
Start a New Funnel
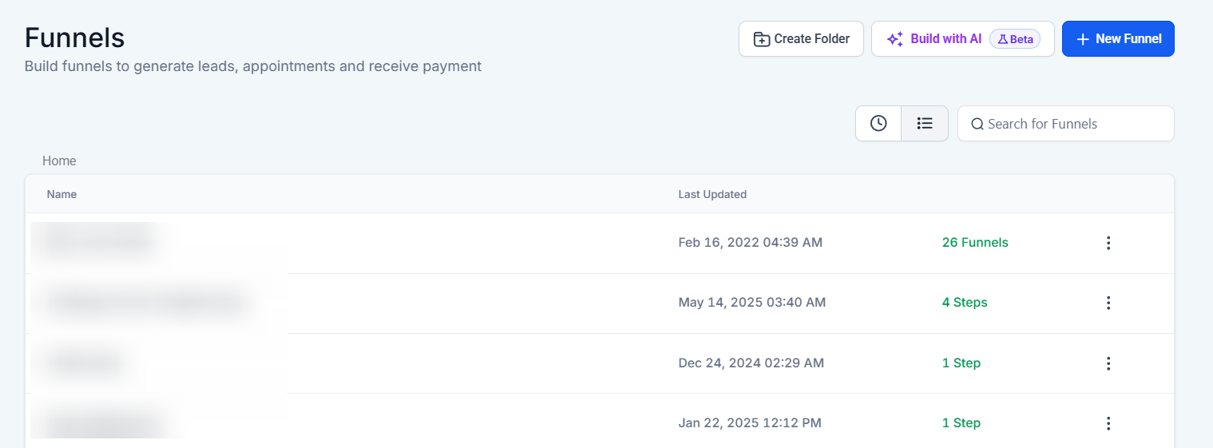1117,39
